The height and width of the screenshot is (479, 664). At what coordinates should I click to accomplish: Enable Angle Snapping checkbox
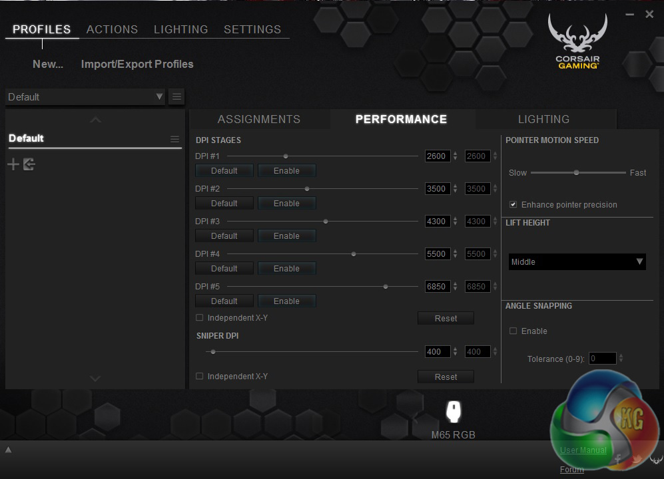(513, 331)
